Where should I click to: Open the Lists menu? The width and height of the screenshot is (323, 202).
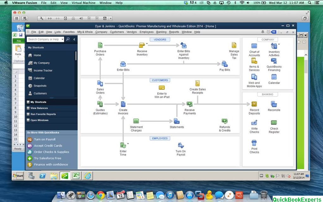[58, 32]
